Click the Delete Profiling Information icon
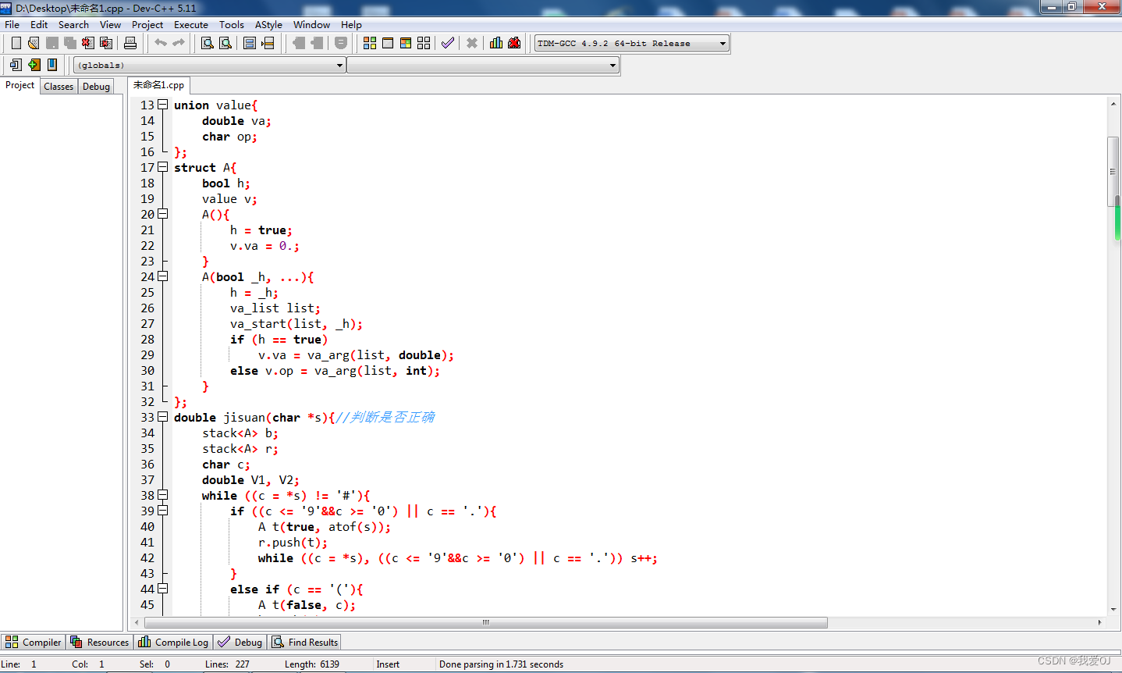1122x673 pixels. 514,43
